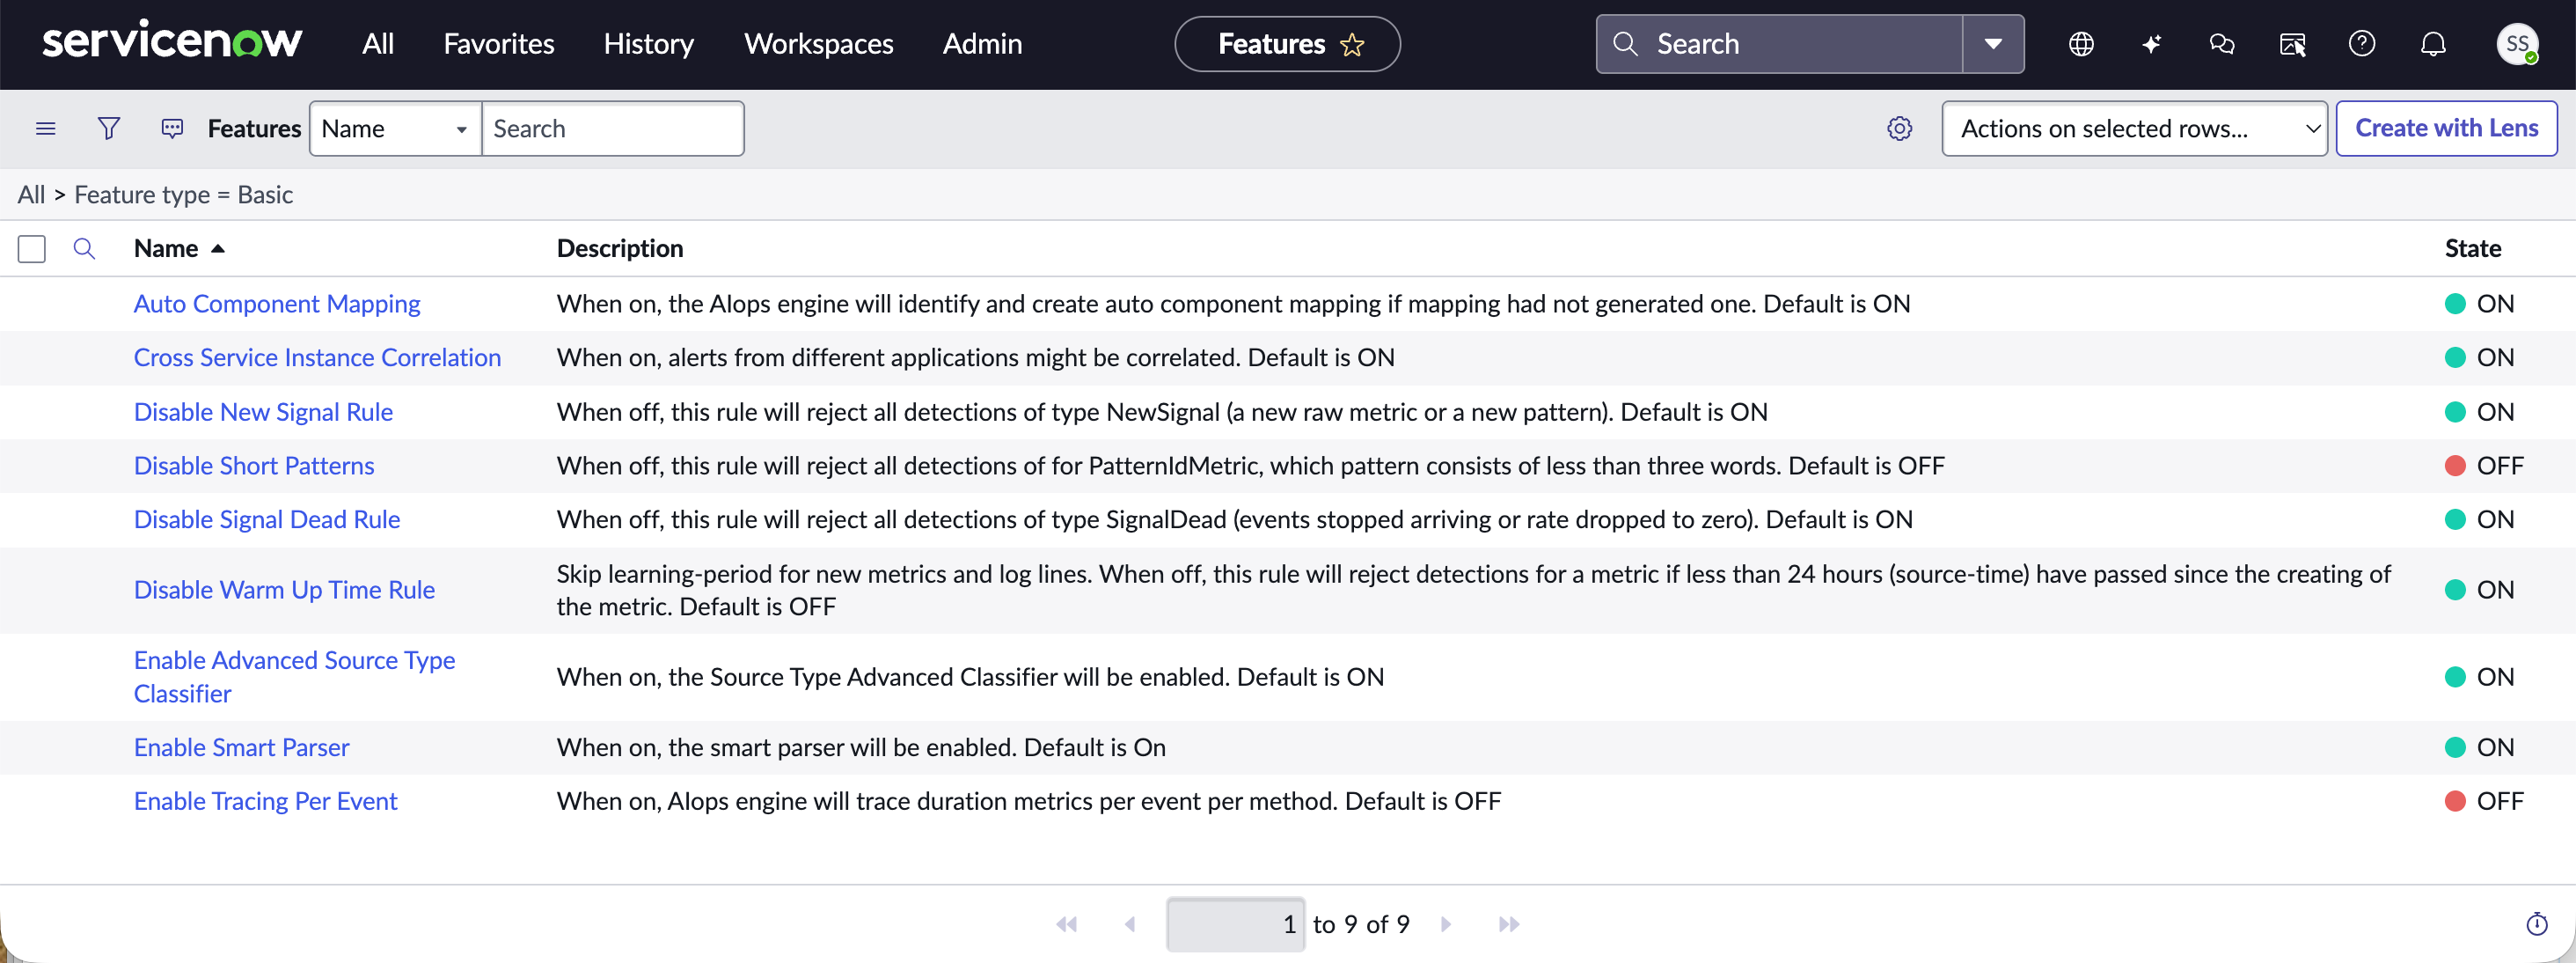
Task: Open Enable Advanced Source Type Classifier
Action: 294,677
